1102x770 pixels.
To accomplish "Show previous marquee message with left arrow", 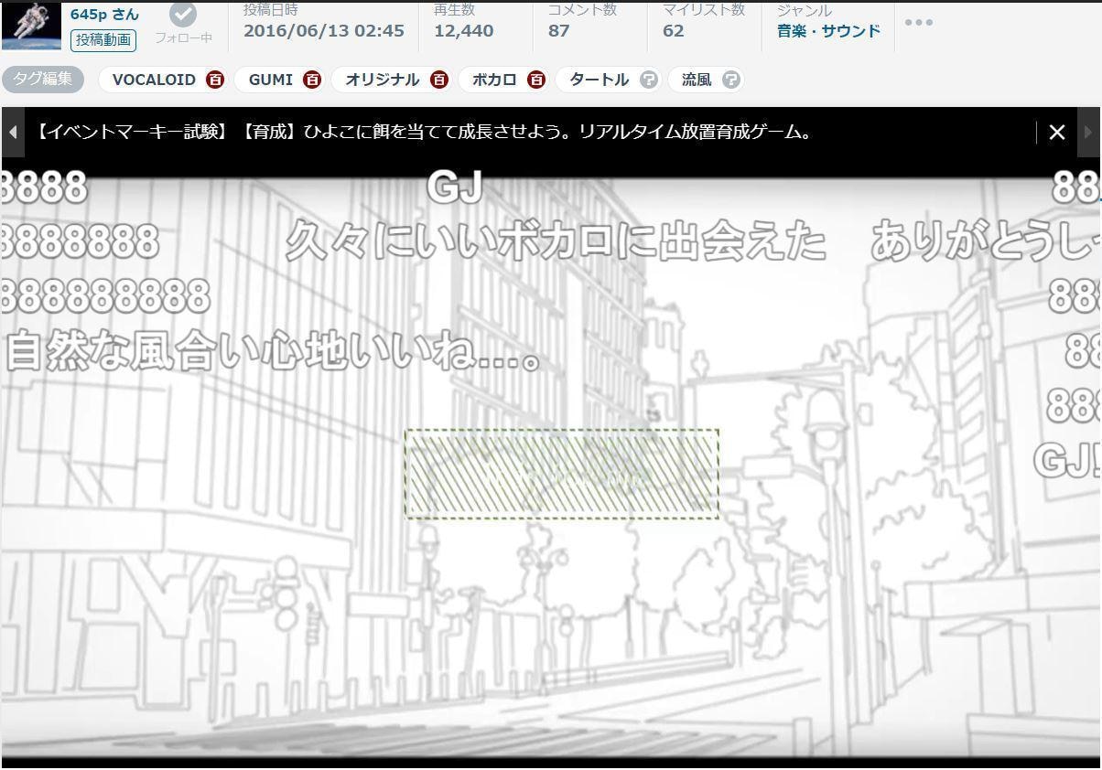I will click(x=13, y=132).
